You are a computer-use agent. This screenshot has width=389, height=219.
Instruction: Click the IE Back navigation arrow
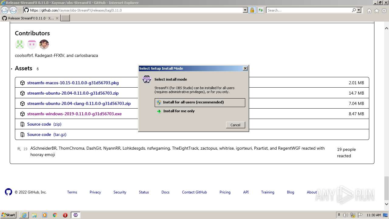pos(5,10)
